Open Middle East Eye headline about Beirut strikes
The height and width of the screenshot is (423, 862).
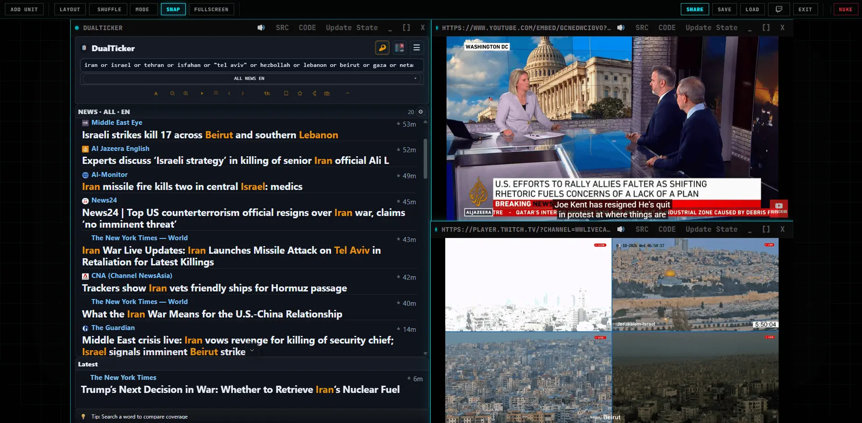pos(210,135)
